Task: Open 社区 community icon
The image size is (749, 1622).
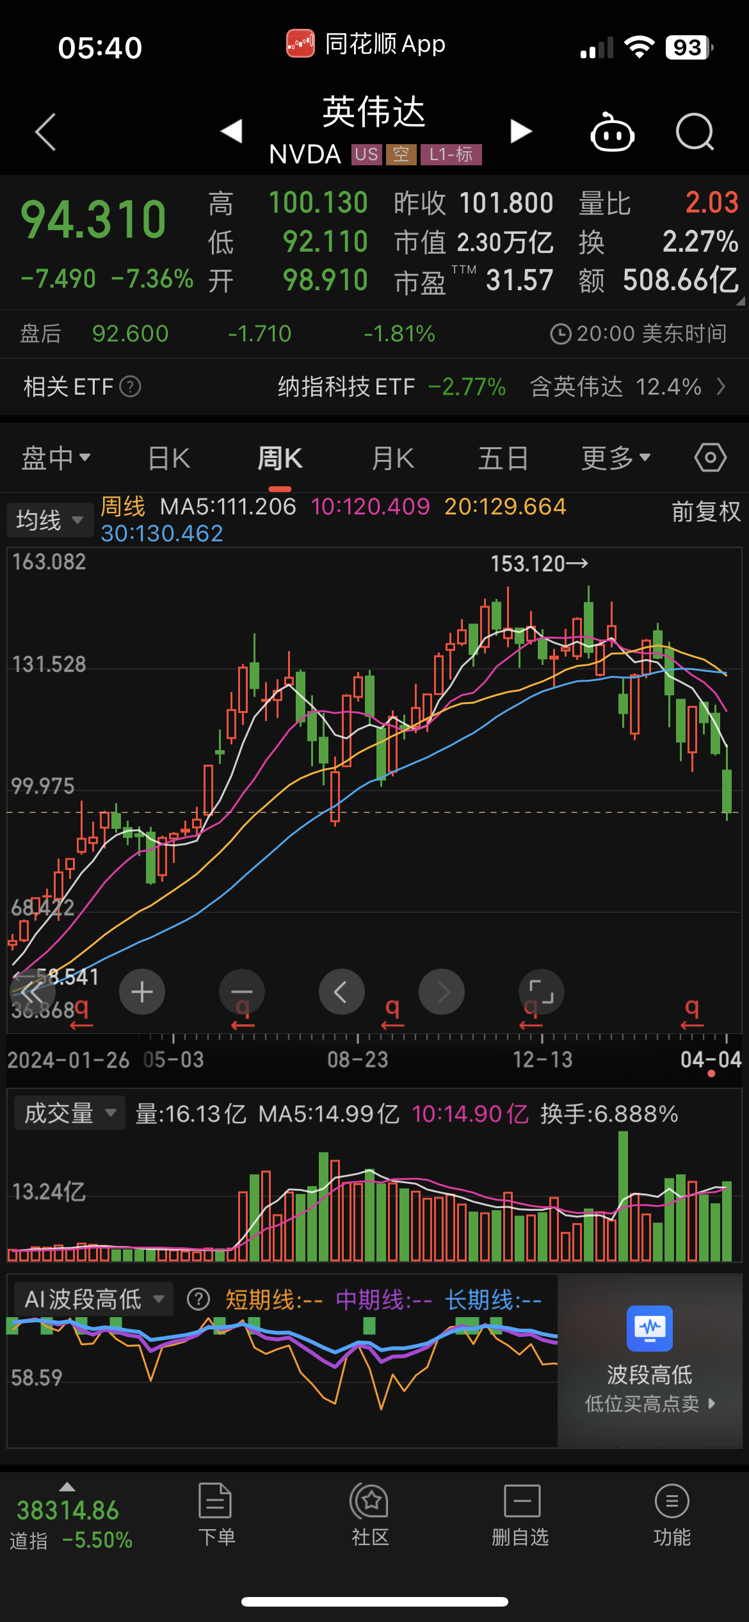Action: point(369,1501)
